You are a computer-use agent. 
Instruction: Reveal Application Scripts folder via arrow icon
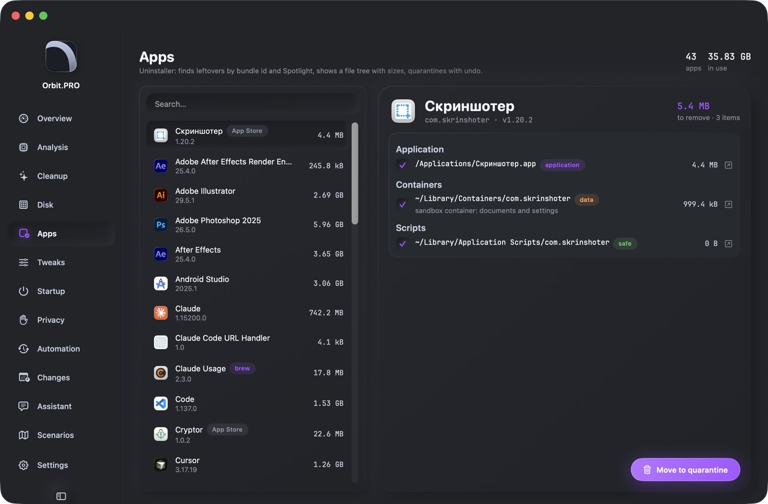[728, 244]
